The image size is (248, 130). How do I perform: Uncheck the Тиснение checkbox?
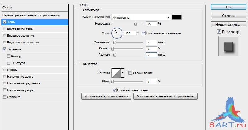click(x=4, y=49)
